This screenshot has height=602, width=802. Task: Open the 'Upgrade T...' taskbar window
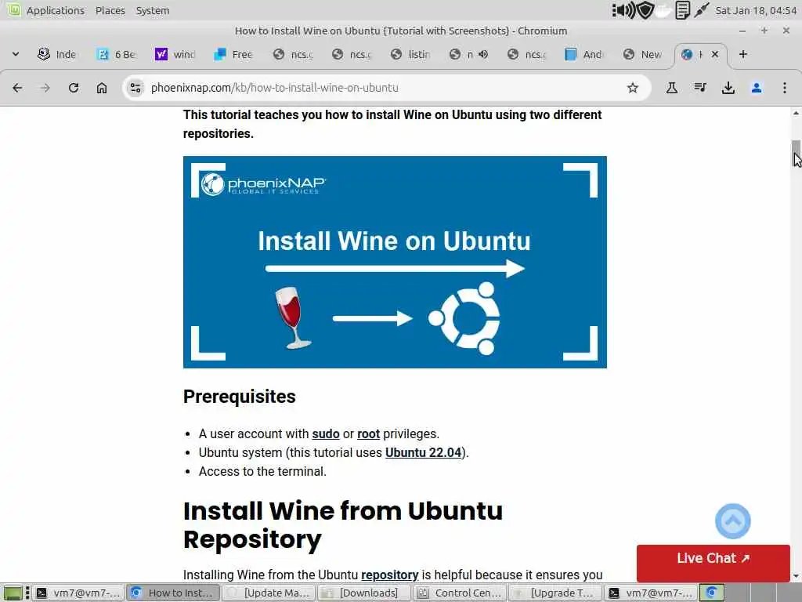(555, 593)
